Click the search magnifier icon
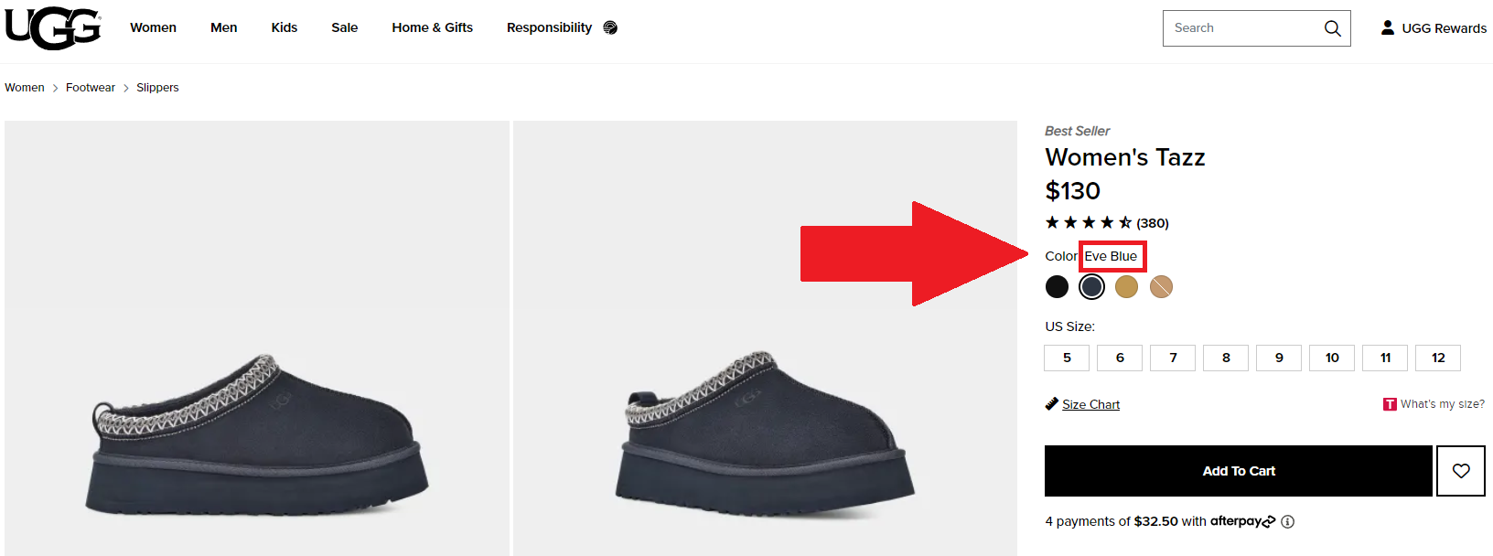This screenshot has height=556, width=1493. (1332, 28)
